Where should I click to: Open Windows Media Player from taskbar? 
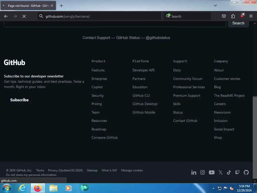coord(69,188)
